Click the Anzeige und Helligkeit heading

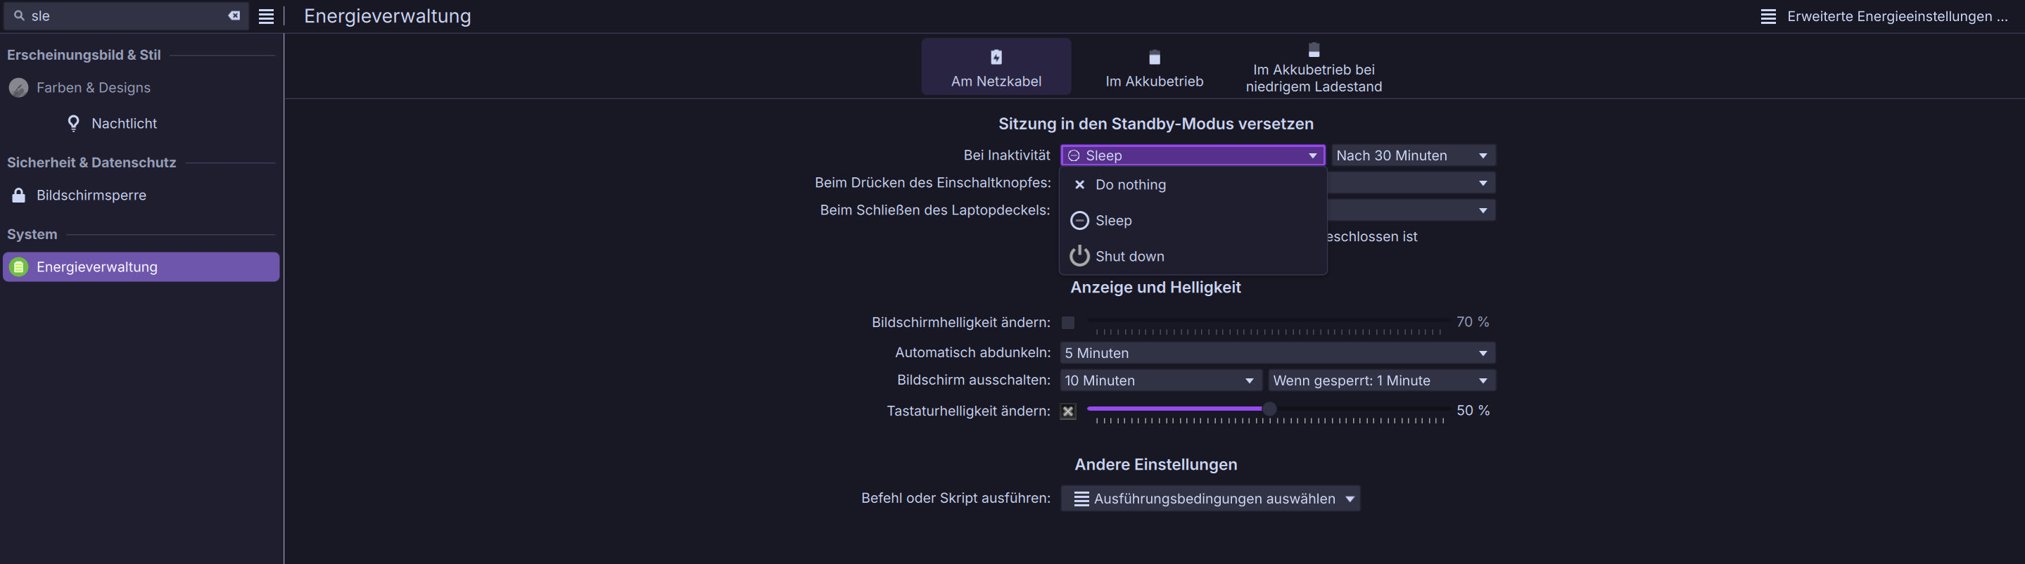click(x=1155, y=288)
